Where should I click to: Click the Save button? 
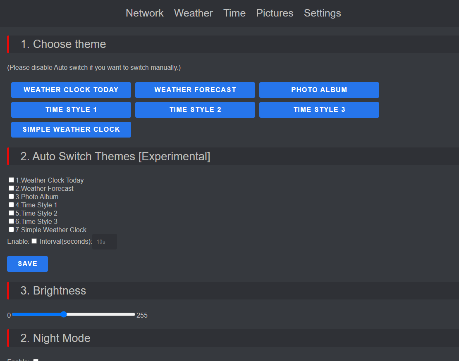pos(28,264)
